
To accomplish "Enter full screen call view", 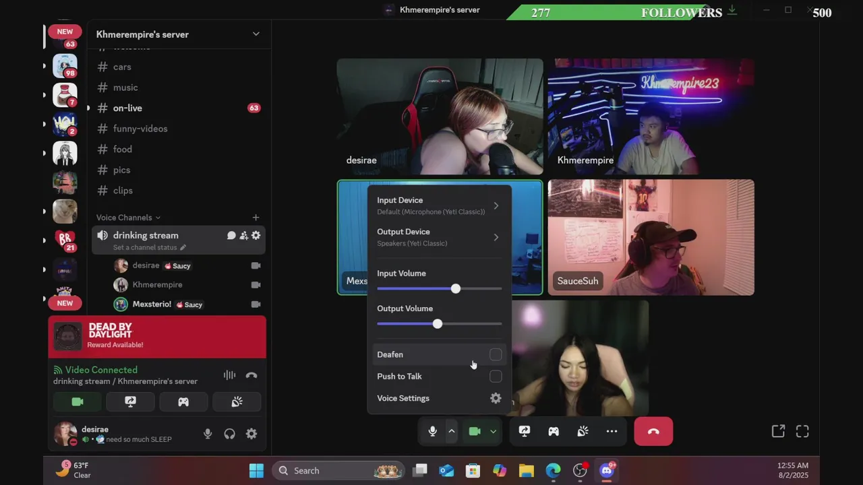I will (x=802, y=431).
